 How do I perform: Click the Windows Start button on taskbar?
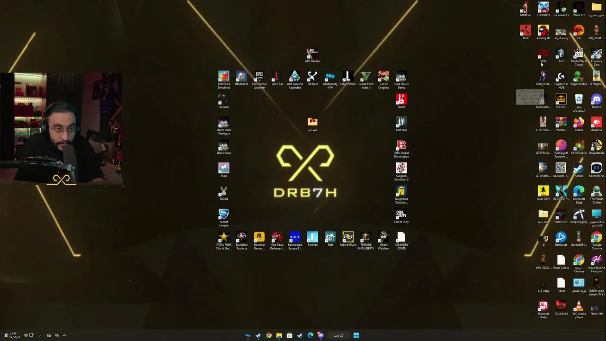coord(356,335)
